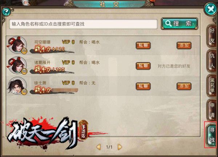Viewport: 218px width, 157px height.
Task: Click the magnifier icon in search button
Action: [x=168, y=24]
